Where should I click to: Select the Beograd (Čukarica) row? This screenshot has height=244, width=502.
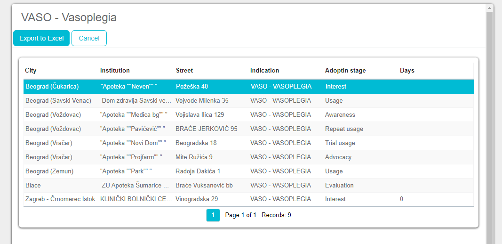click(52, 87)
